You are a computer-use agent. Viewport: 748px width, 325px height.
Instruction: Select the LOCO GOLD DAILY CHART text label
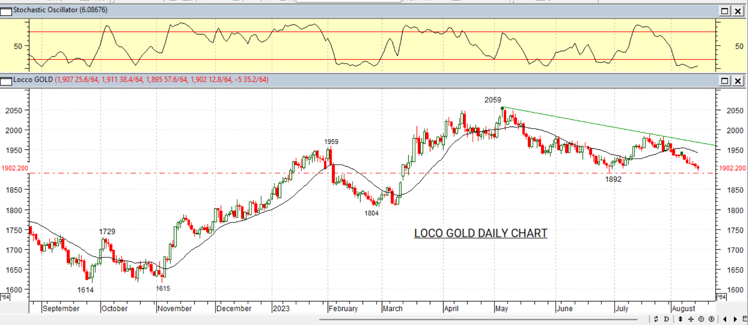[x=481, y=233]
